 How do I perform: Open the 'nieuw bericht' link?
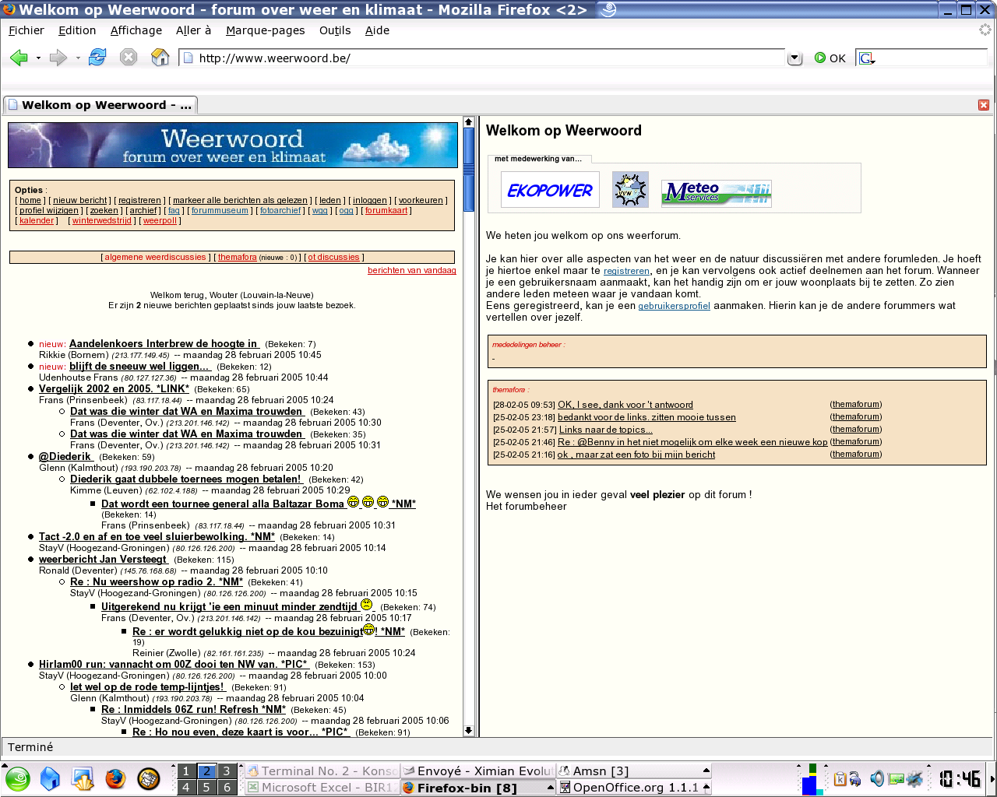point(80,201)
